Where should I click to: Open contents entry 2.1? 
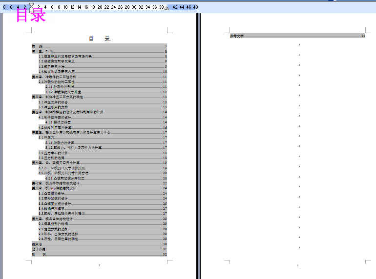[x=103, y=82]
